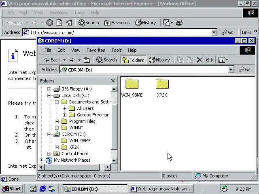259x194 pixels.
Task: Select Control Panel in folder tree
Action: (74, 154)
